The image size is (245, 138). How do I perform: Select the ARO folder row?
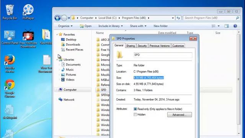pyautogui.click(x=103, y=40)
